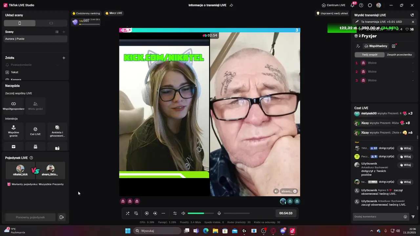Adjust speaker volume slider
The height and width of the screenshot is (236, 420).
click(x=200, y=213)
